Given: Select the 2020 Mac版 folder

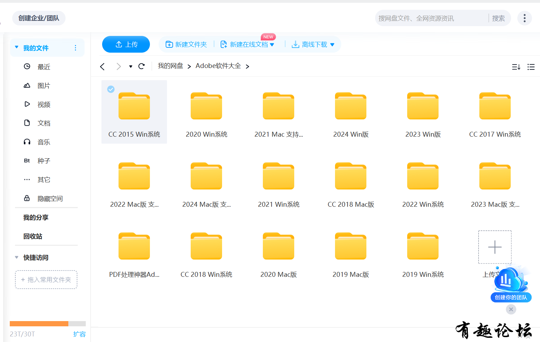Looking at the screenshot, I should pos(279,252).
